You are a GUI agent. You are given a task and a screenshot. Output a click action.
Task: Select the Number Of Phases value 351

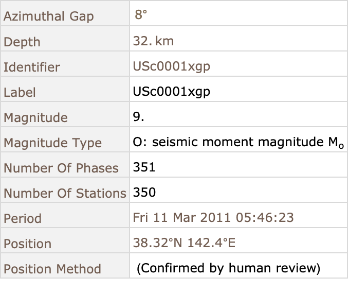tap(144, 167)
